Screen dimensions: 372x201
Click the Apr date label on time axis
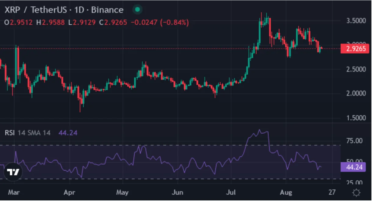coord(70,193)
